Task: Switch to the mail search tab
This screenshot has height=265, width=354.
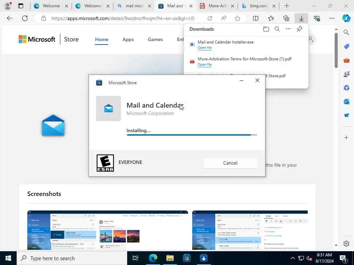Action: click(134, 6)
